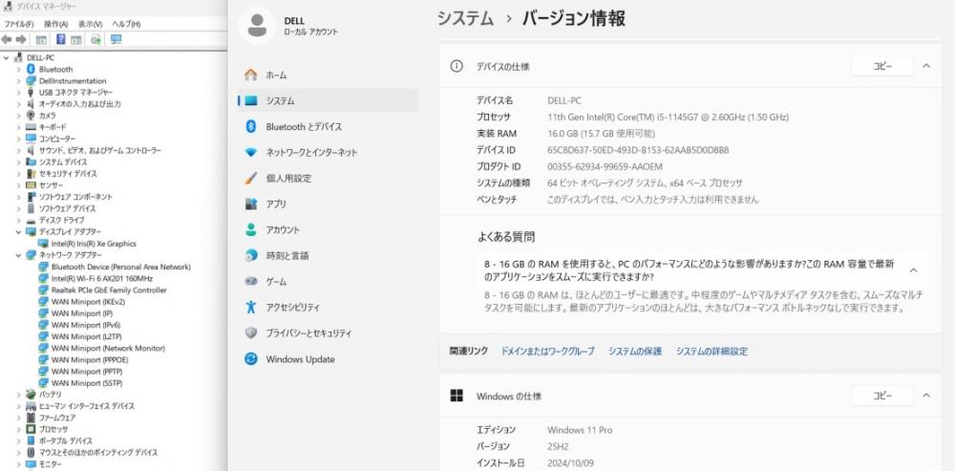Open Windows Update in Settings sidebar
The width and height of the screenshot is (955, 471).
[328, 359]
